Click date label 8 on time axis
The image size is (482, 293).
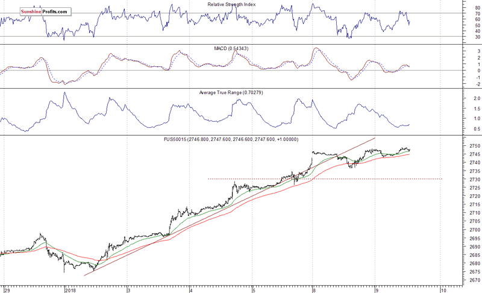click(315, 290)
